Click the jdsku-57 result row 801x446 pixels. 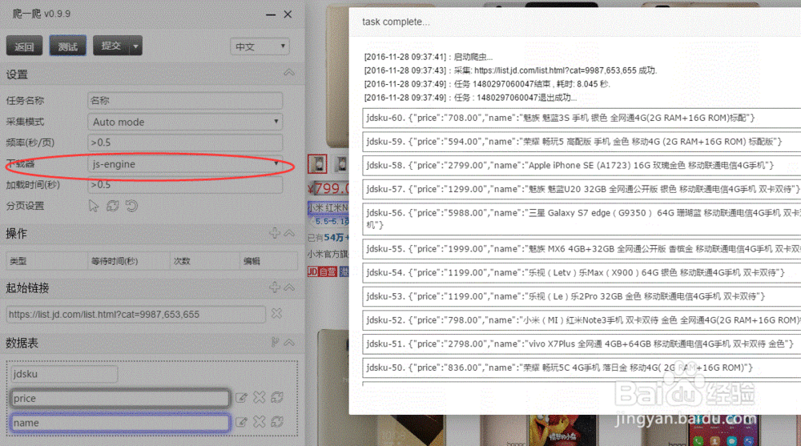(582, 189)
